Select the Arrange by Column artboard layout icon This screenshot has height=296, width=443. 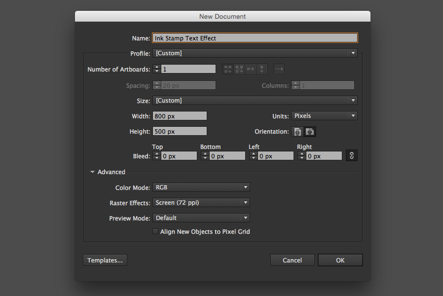click(262, 69)
